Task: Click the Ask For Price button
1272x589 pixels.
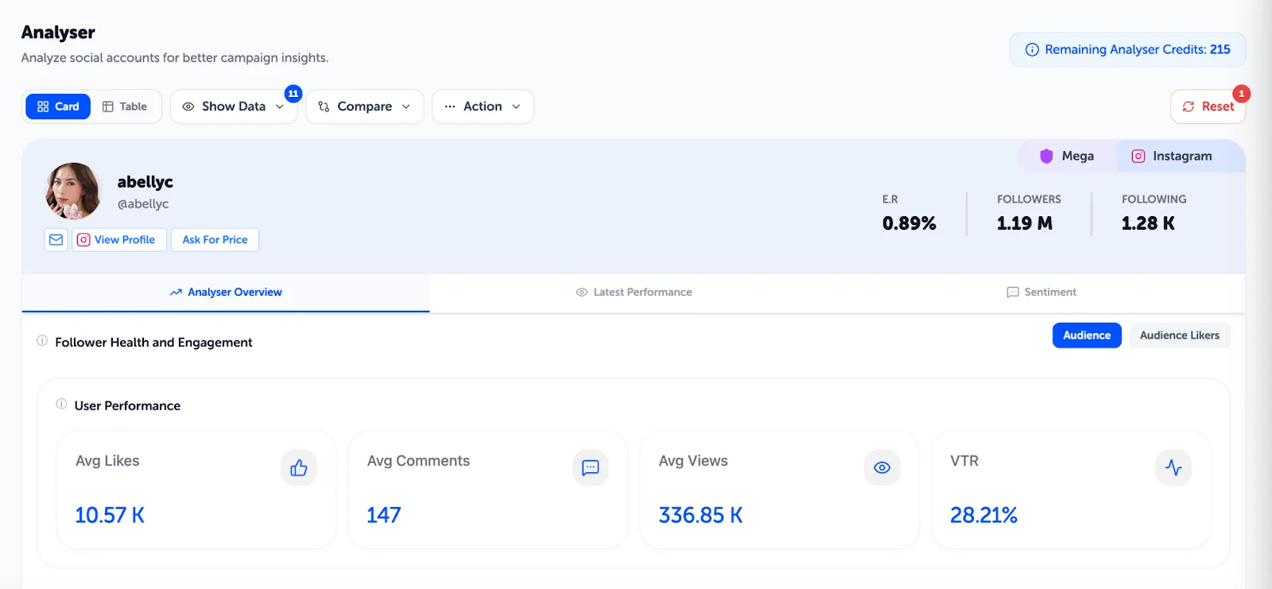Action: point(215,239)
